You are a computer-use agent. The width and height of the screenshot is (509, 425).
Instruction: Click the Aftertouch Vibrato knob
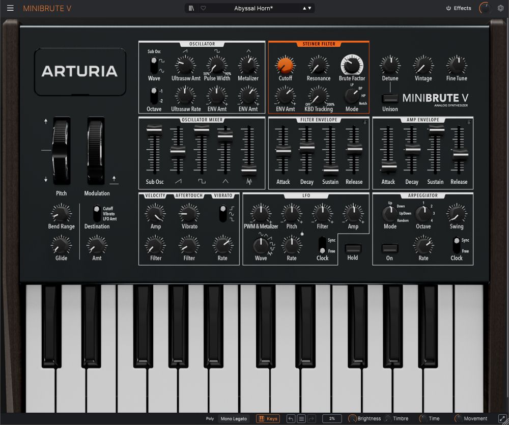tap(189, 213)
